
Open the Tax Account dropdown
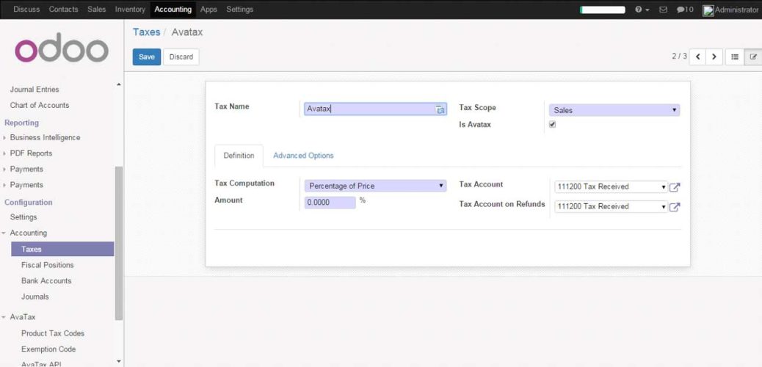click(612, 186)
